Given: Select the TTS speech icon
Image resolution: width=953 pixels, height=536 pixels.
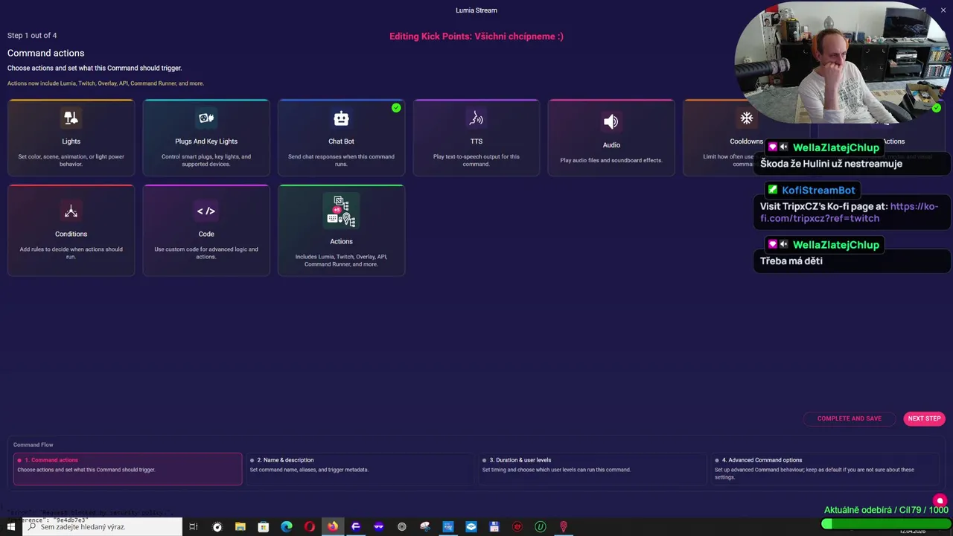Looking at the screenshot, I should tap(476, 118).
